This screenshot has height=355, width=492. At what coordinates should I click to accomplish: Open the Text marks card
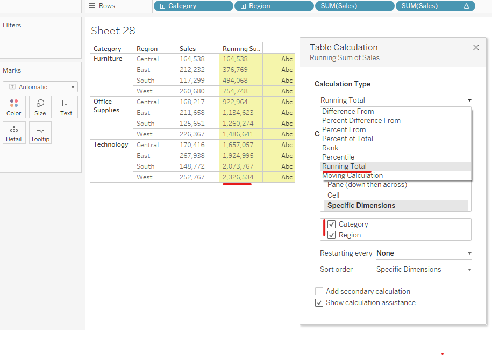click(x=66, y=107)
